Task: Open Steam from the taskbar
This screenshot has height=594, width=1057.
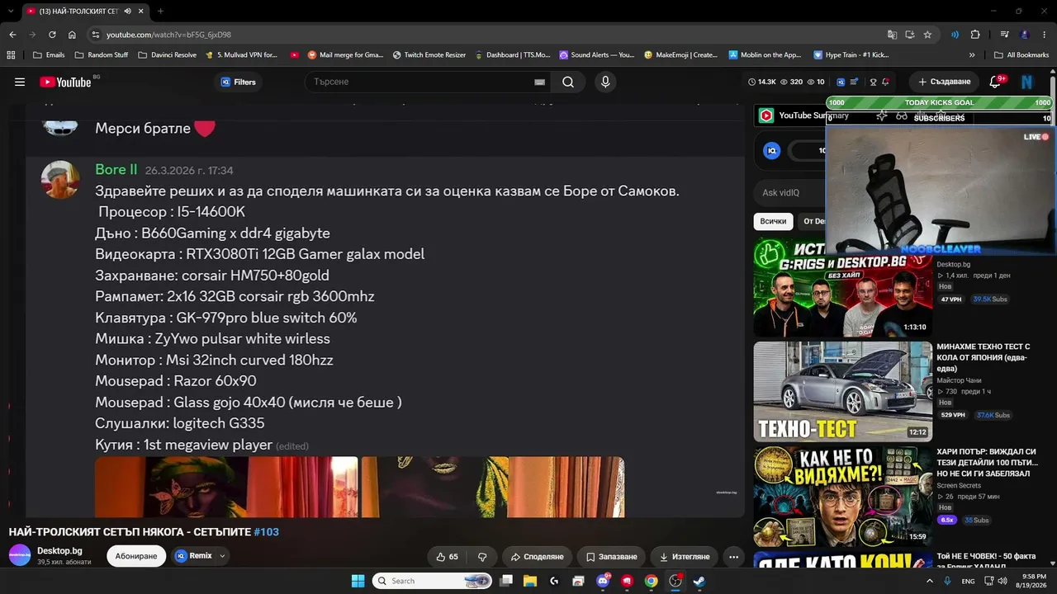Action: pos(699,581)
